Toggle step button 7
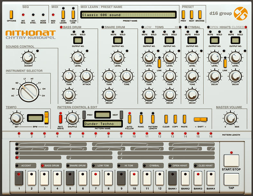This screenshot has width=253, height=196. tap(96, 178)
